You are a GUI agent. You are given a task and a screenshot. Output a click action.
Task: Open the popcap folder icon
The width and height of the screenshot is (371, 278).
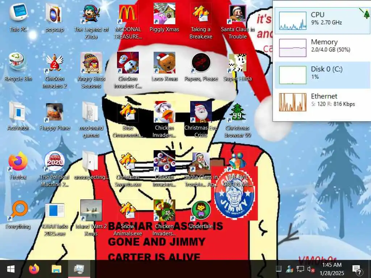pos(54,18)
